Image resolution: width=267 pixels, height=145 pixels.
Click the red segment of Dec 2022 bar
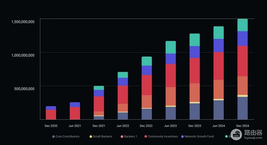147,85
